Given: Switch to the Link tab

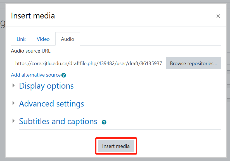Looking at the screenshot, I should coord(21,39).
